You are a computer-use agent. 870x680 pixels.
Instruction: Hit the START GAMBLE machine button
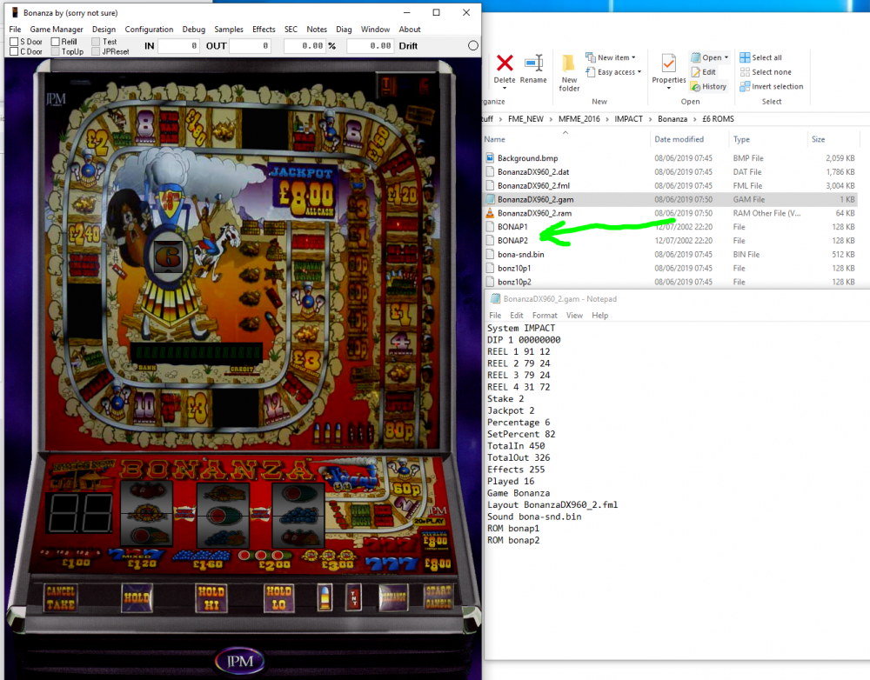(438, 597)
